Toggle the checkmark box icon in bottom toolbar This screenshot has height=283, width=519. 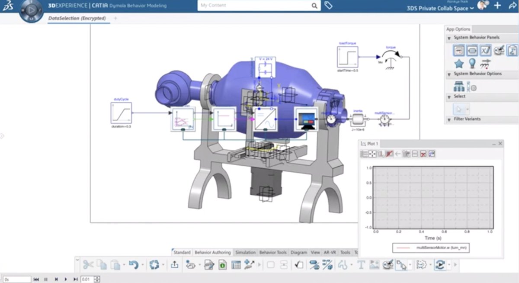299,264
